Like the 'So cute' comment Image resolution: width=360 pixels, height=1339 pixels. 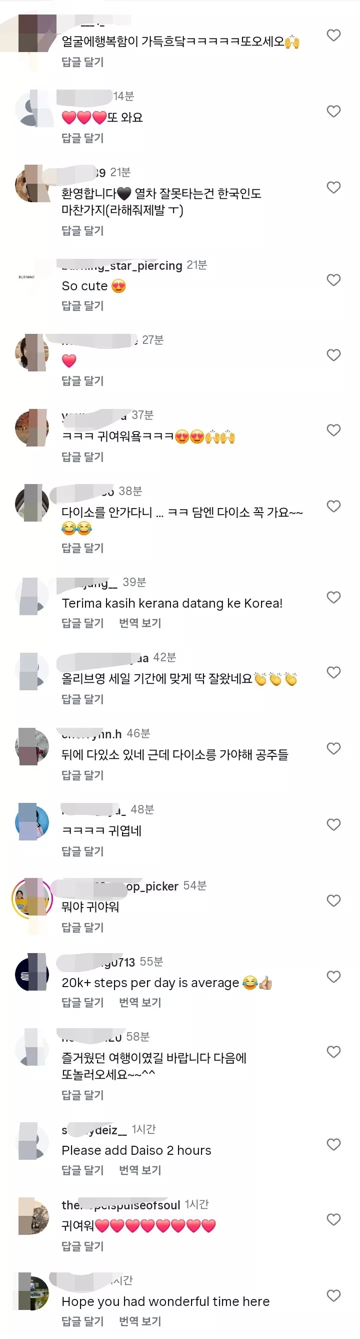click(333, 280)
